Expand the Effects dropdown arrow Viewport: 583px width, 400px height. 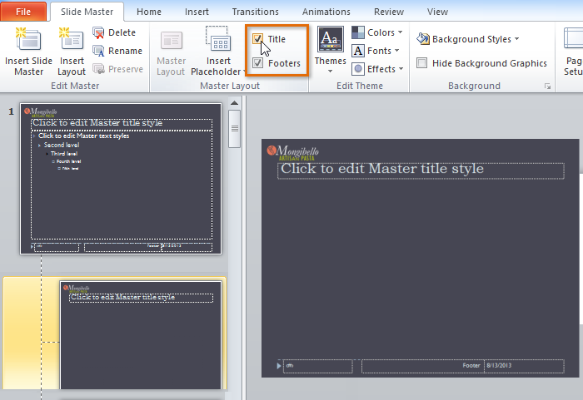coord(401,69)
